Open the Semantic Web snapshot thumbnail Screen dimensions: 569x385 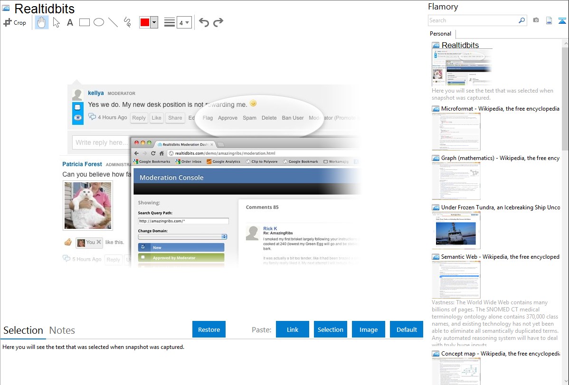coord(456,280)
